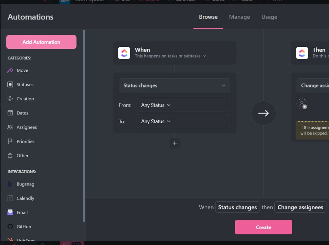This screenshot has height=245, width=329.
Task: Click the Add Automation button
Action: (41, 42)
